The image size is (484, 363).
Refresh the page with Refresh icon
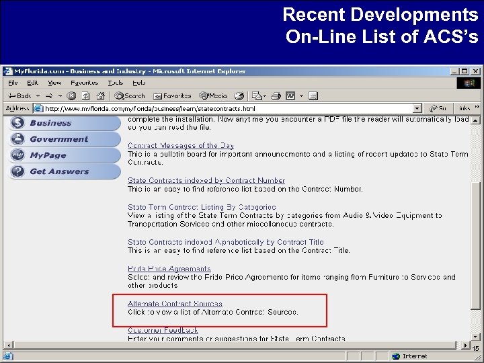[86, 96]
